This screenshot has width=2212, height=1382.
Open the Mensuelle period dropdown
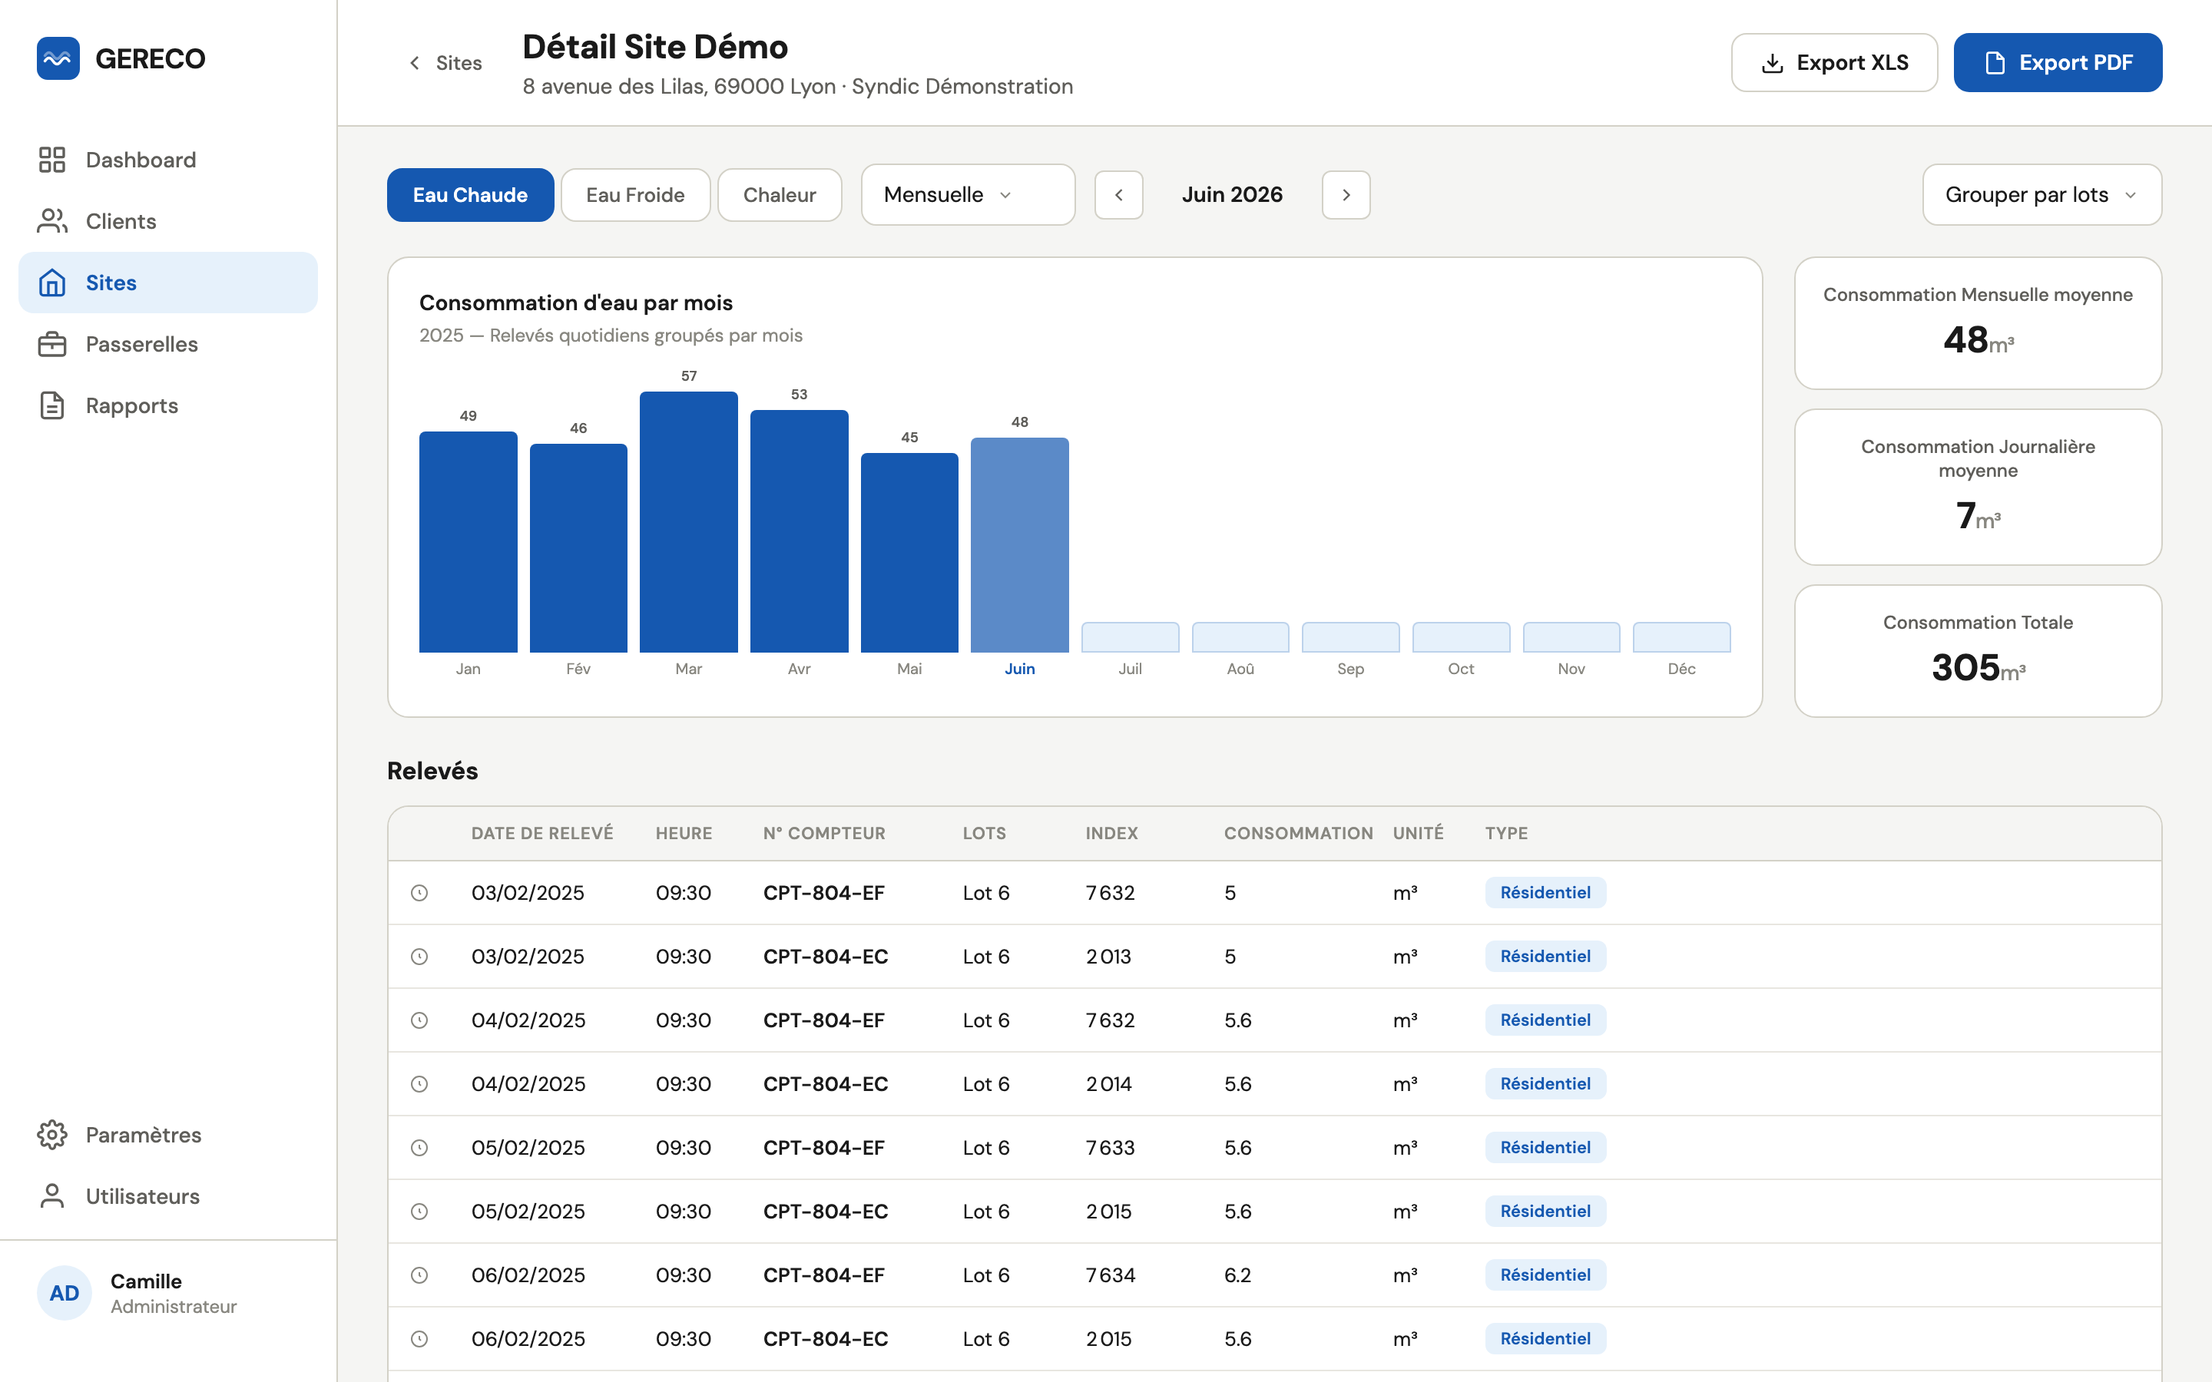pos(968,195)
